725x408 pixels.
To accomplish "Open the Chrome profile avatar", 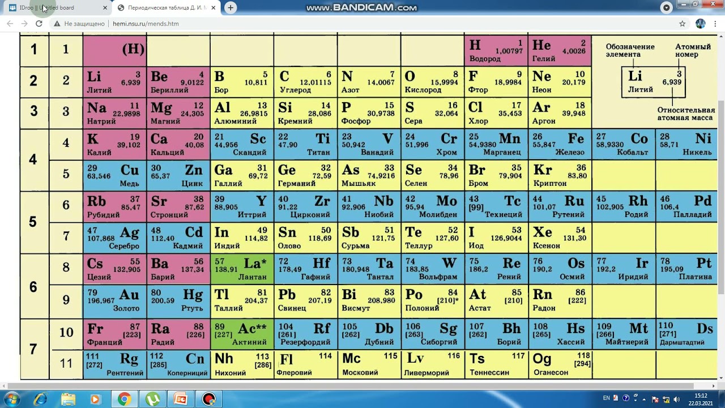I will coord(701,24).
